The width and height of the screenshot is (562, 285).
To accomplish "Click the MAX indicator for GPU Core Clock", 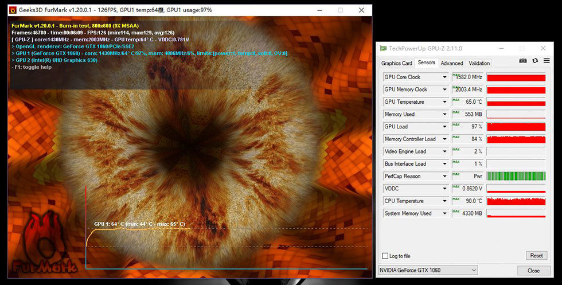I will coord(456,75).
